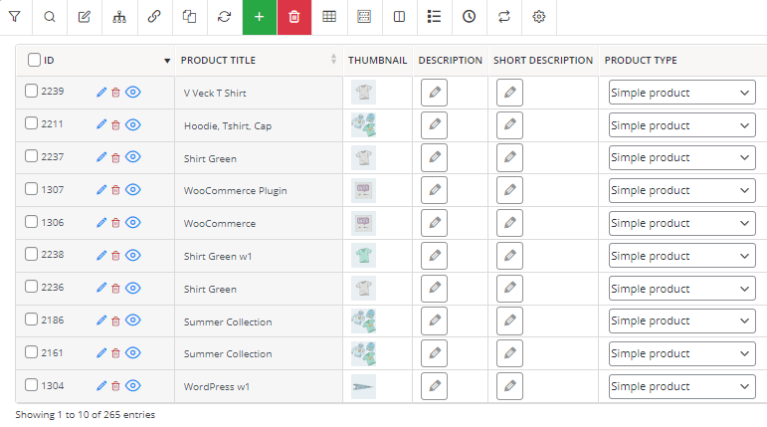767x427 pixels.
Task: Check the box for product 2186
Action: tap(31, 320)
